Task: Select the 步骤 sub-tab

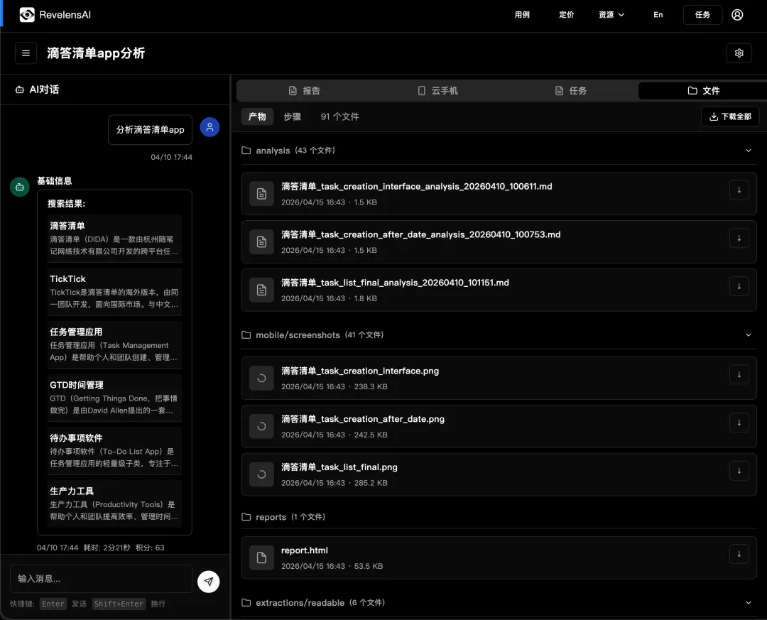Action: pyautogui.click(x=293, y=116)
